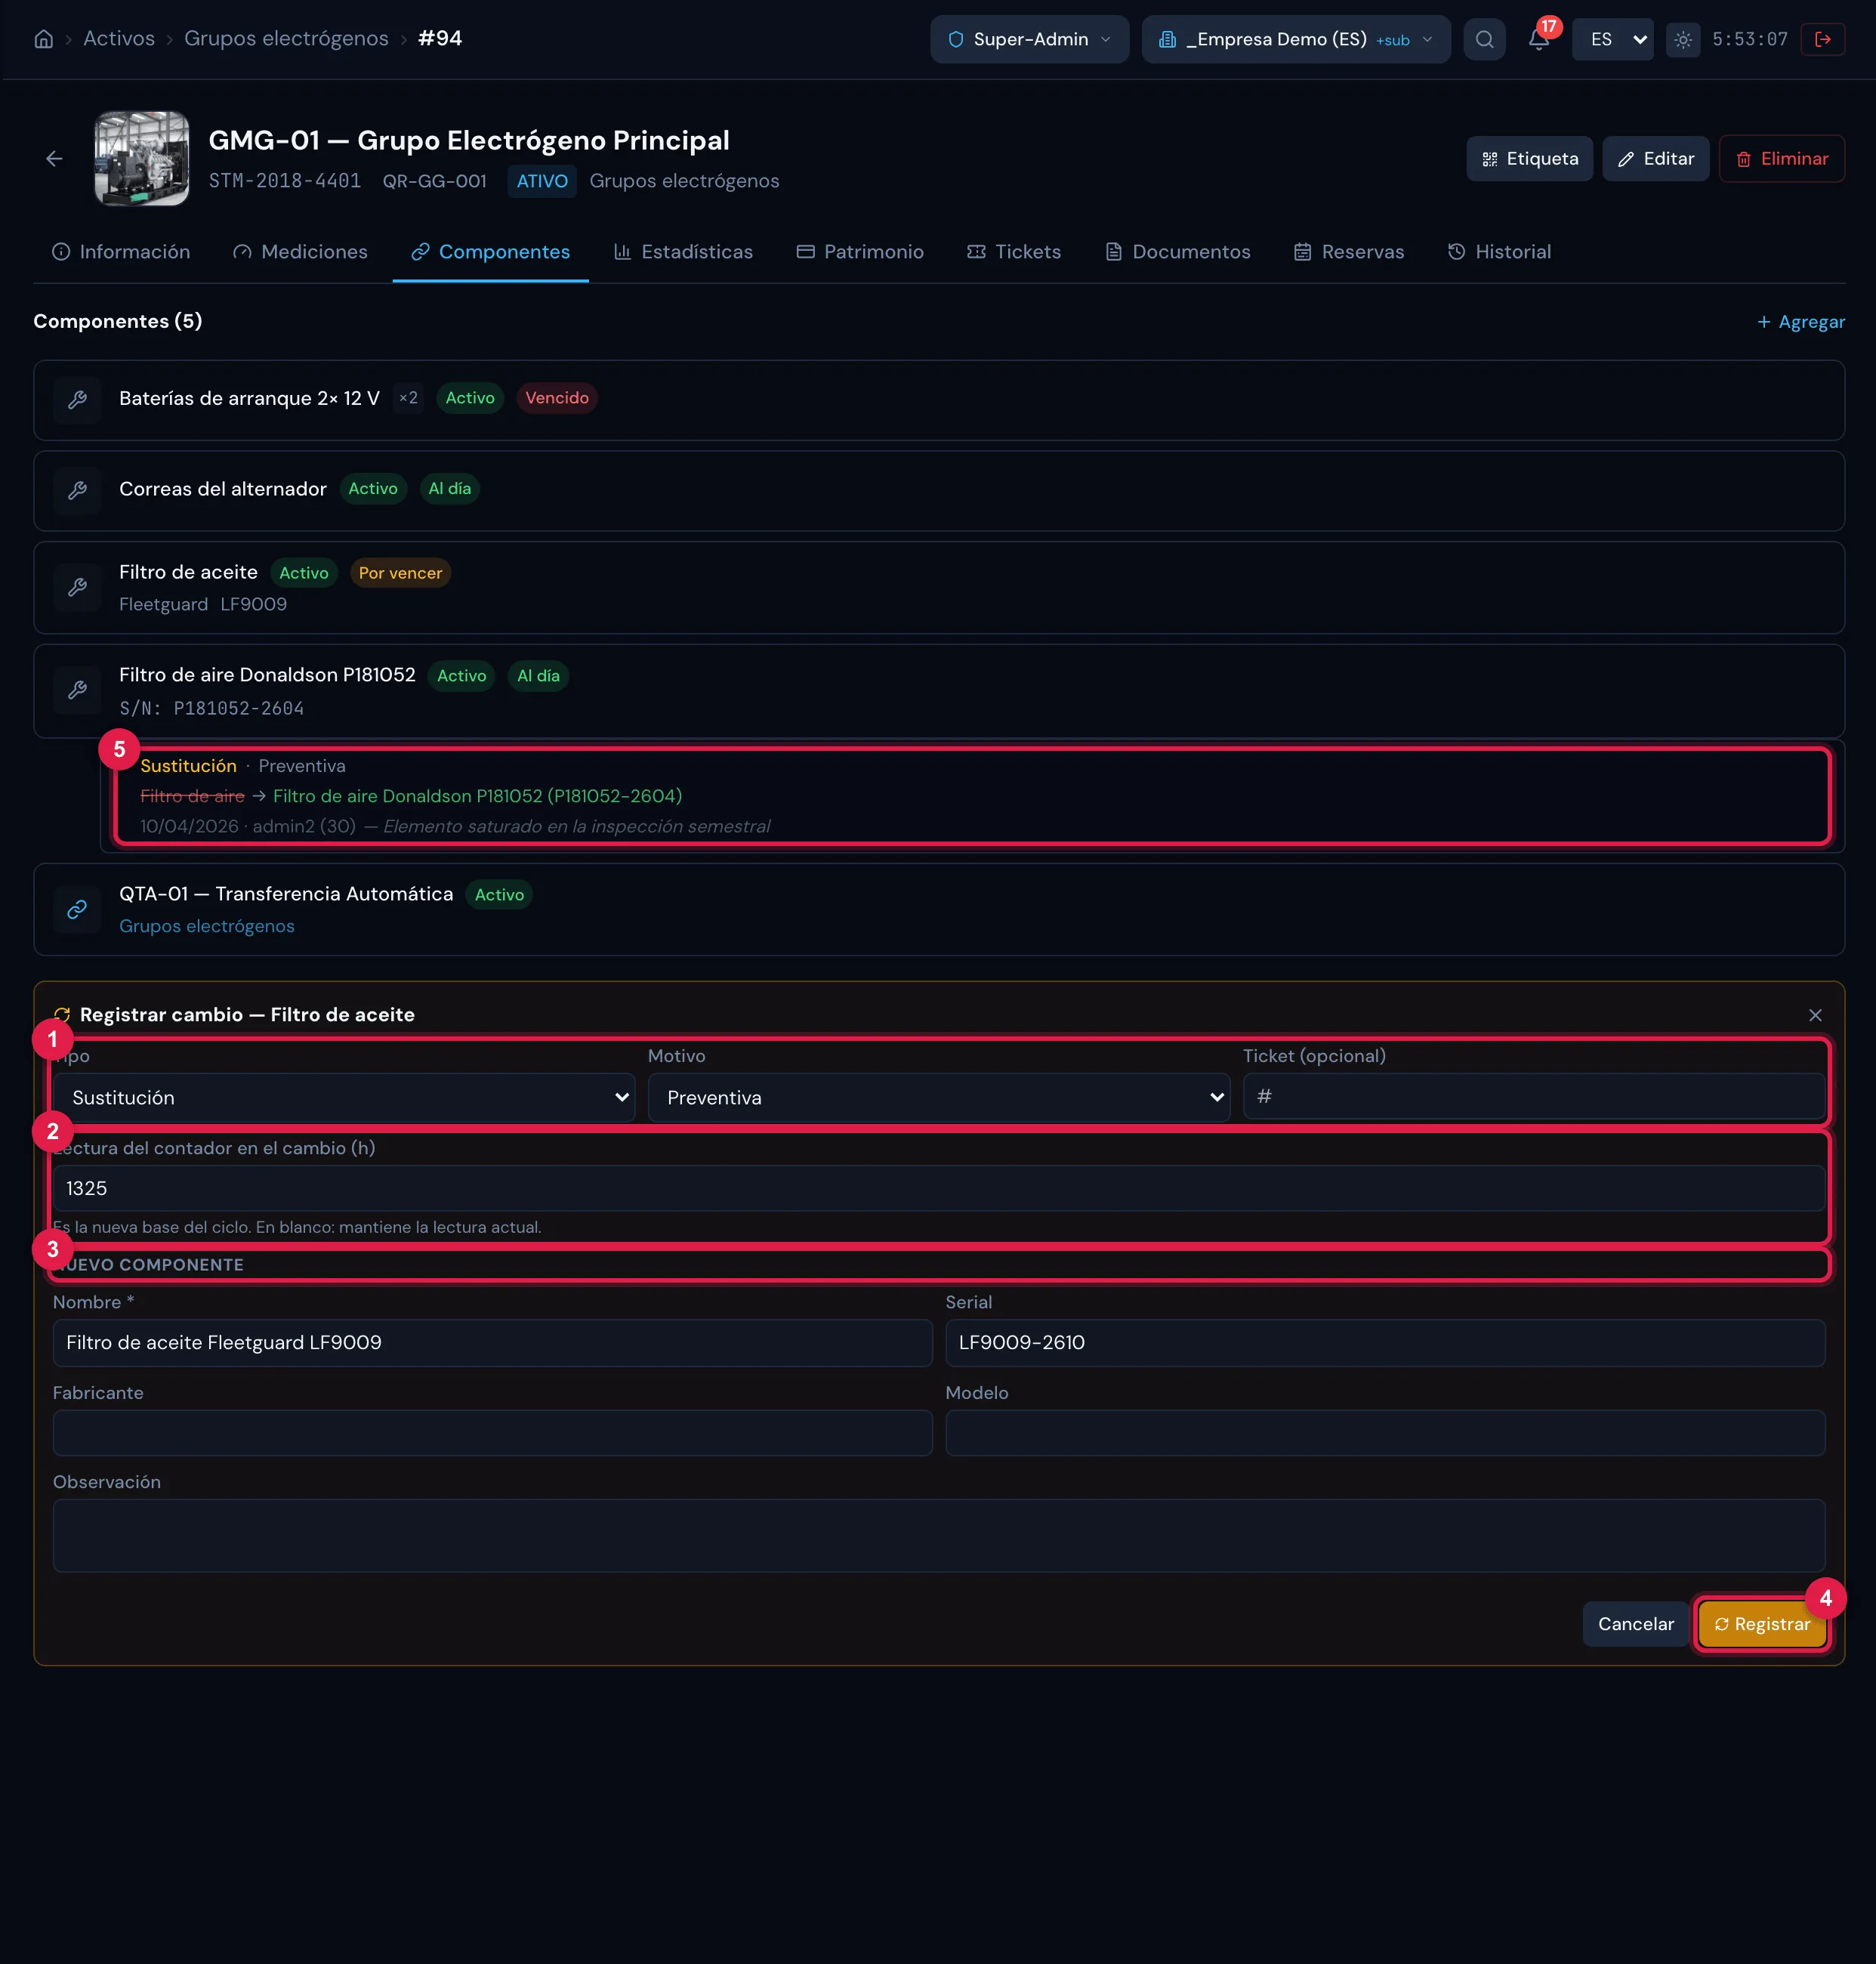Viewport: 1876px width, 1964px height.
Task: Focus the Ticket (opcional) # field
Action: click(1533, 1097)
